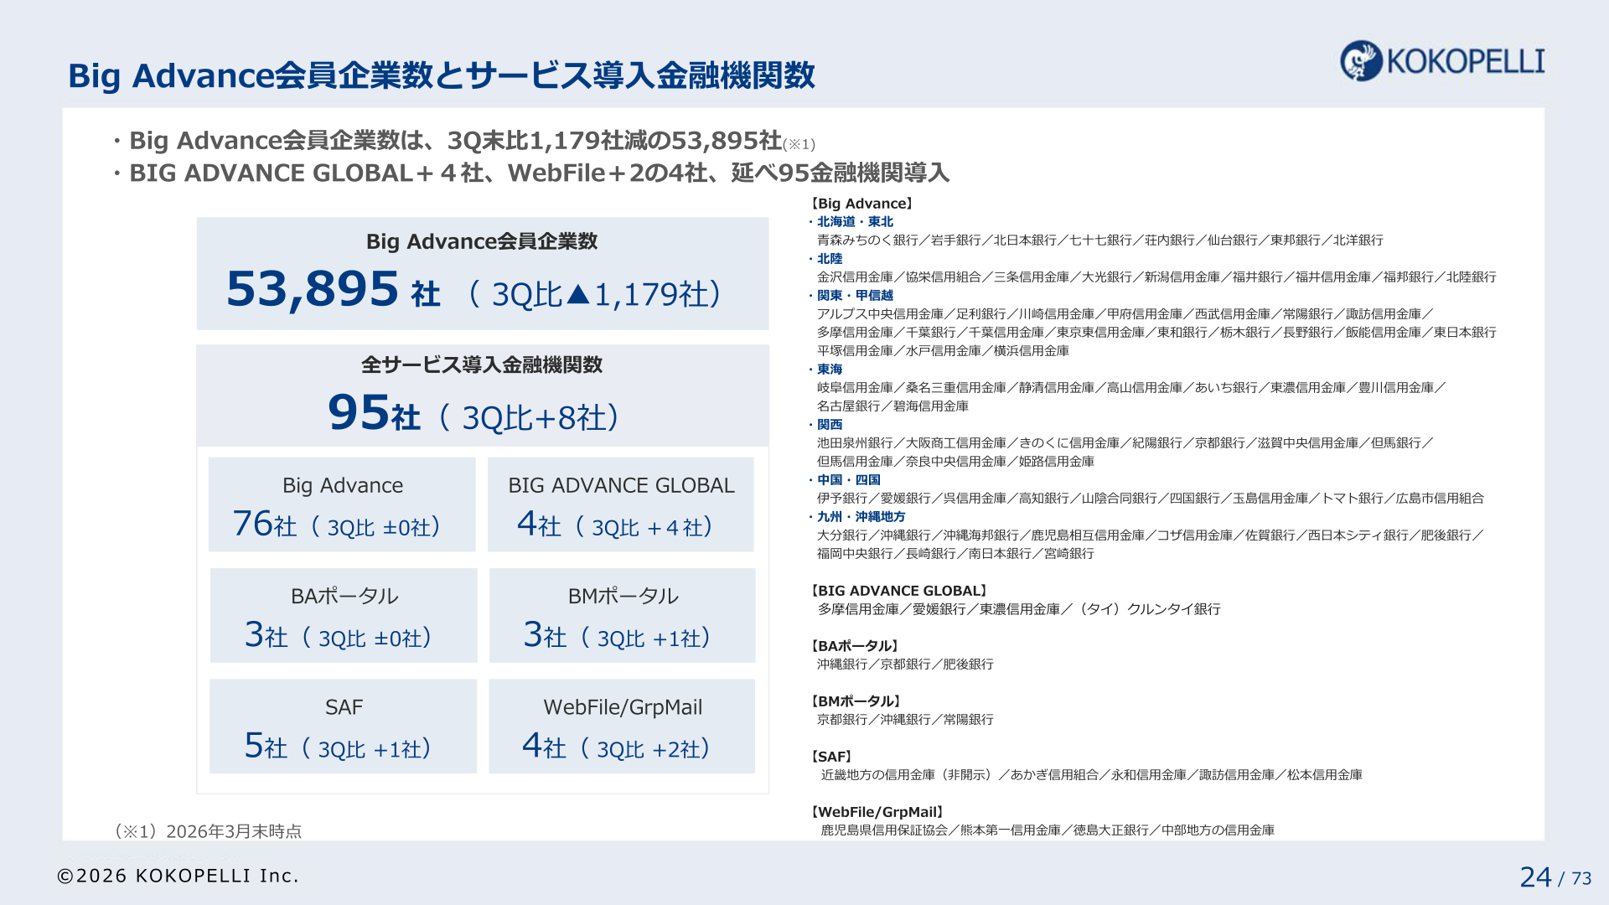The width and height of the screenshot is (1609, 905).
Task: Click the second bullet about 延べ95金融機関導入
Action: point(531,173)
